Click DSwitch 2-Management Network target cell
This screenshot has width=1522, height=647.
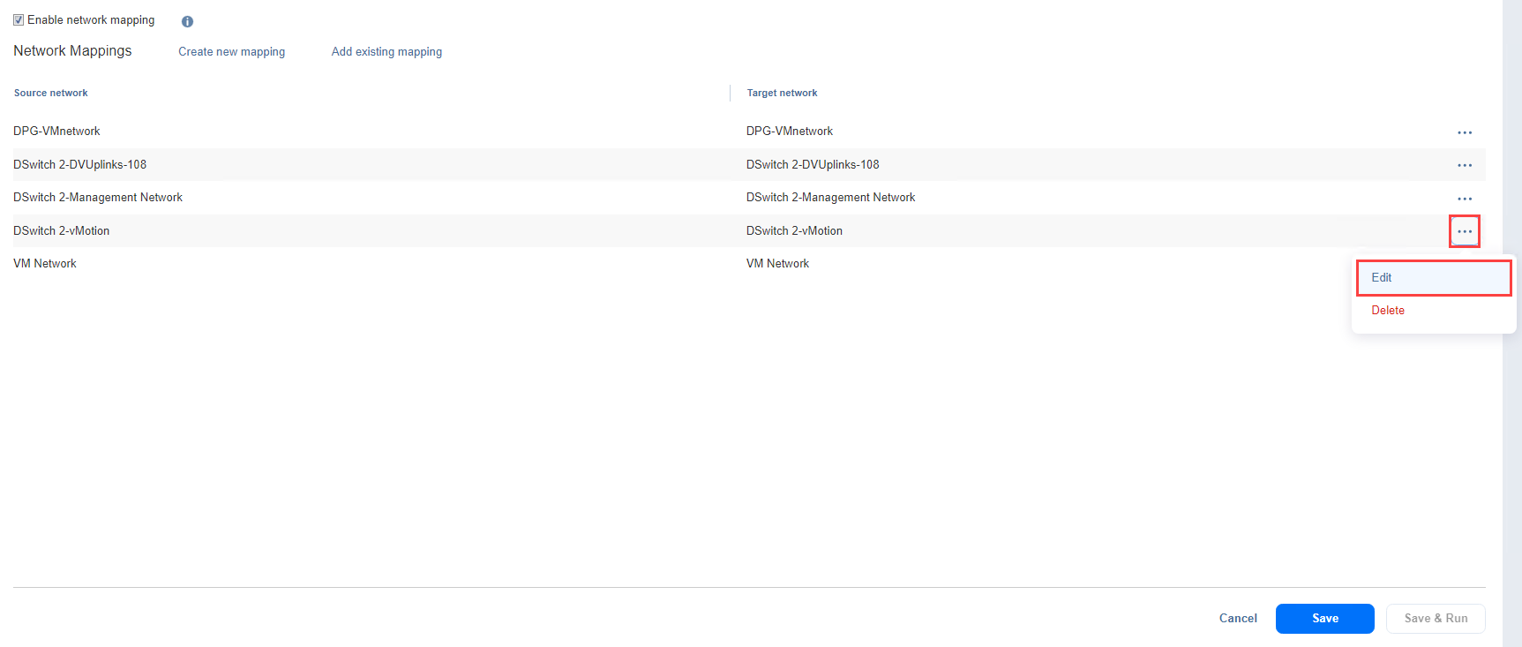830,197
